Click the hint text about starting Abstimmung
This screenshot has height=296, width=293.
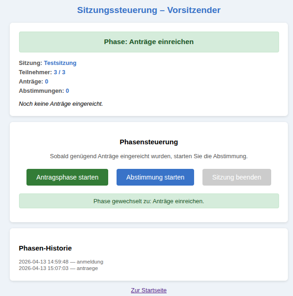pos(149,156)
